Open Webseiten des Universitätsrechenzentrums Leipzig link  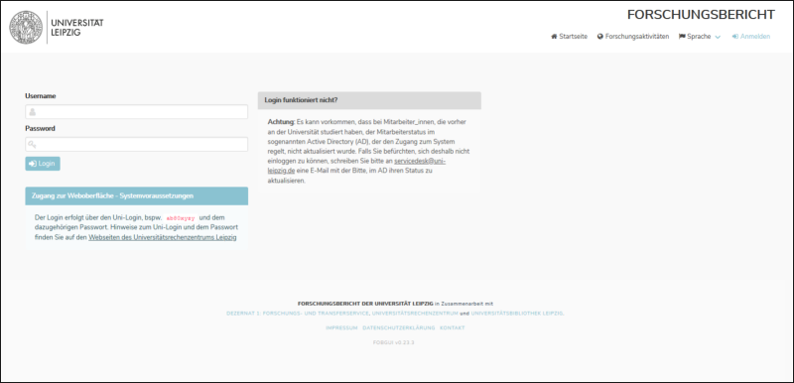tap(163, 237)
